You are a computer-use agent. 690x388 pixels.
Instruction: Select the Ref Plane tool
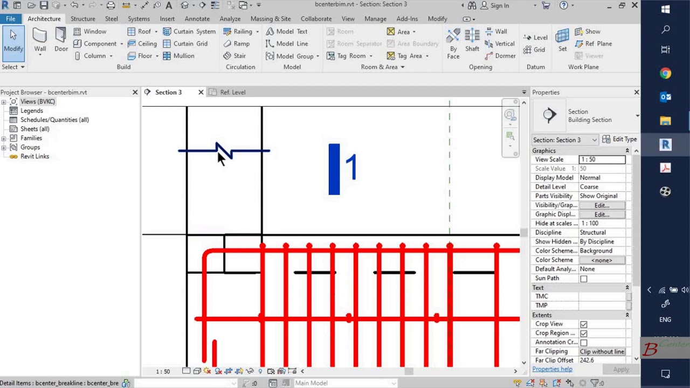[x=593, y=44]
